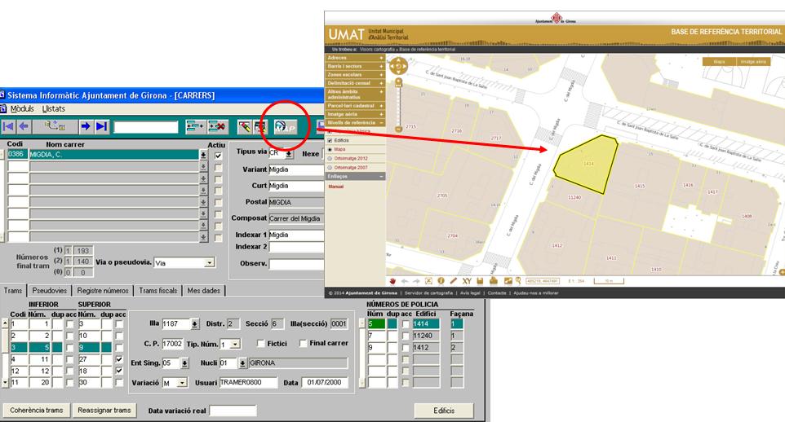Go to first record in CARRERS toolbar
785x422 pixels.
(8, 126)
